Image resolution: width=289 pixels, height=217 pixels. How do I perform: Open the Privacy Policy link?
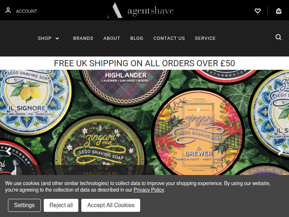tap(149, 190)
